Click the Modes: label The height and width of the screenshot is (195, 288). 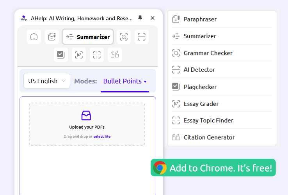85,81
